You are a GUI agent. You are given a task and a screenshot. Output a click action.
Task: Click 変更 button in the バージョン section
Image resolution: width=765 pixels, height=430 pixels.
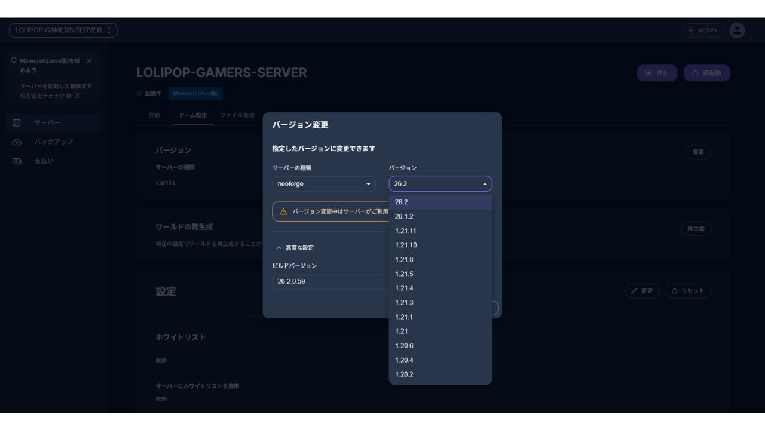(698, 152)
